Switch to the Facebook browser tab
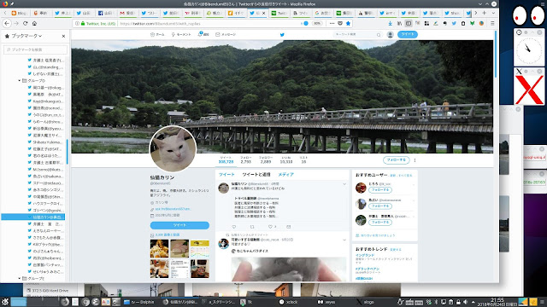Viewport: 547px width, 307px height. (x=106, y=13)
